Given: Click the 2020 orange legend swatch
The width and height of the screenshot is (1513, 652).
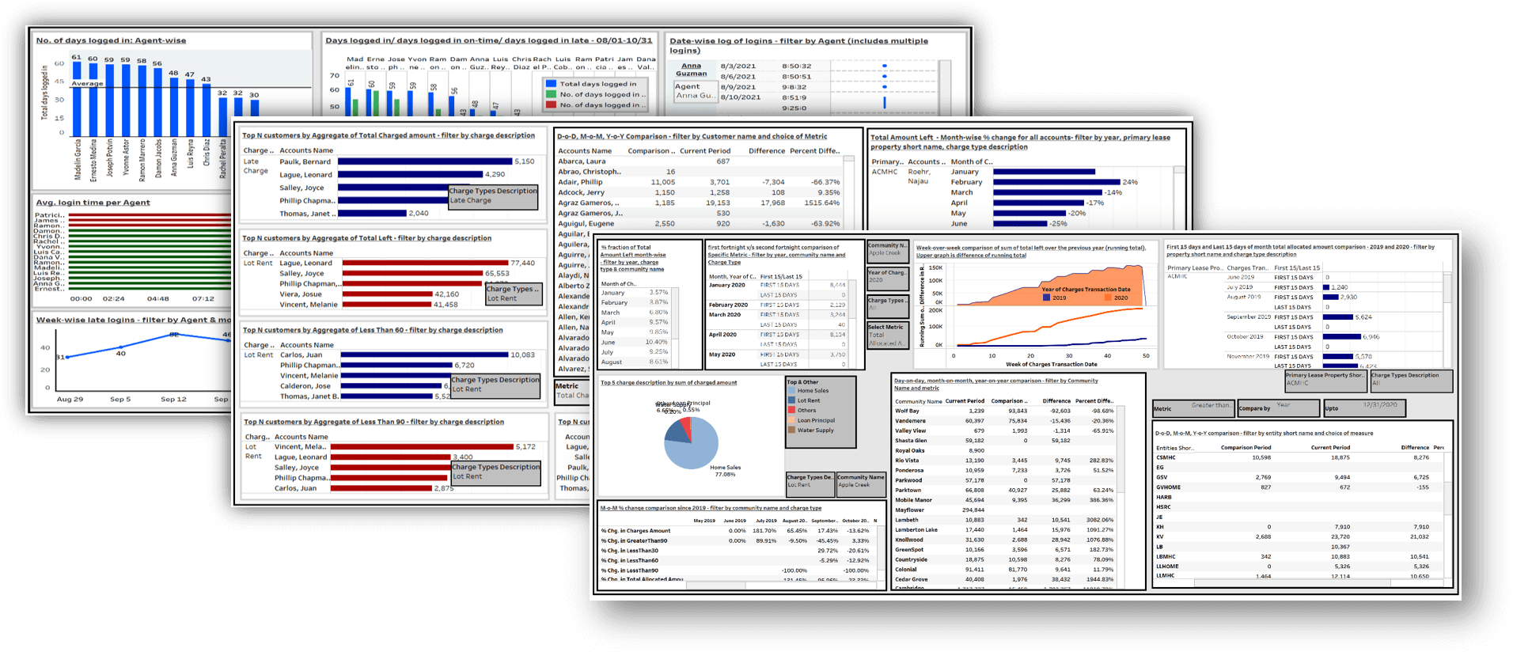Looking at the screenshot, I should click(x=1108, y=298).
